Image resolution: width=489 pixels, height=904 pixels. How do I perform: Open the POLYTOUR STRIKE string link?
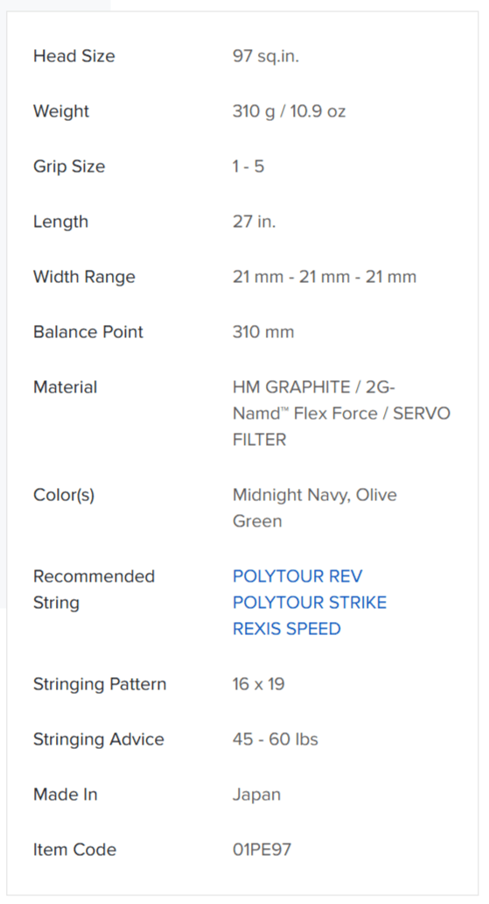[x=310, y=603]
